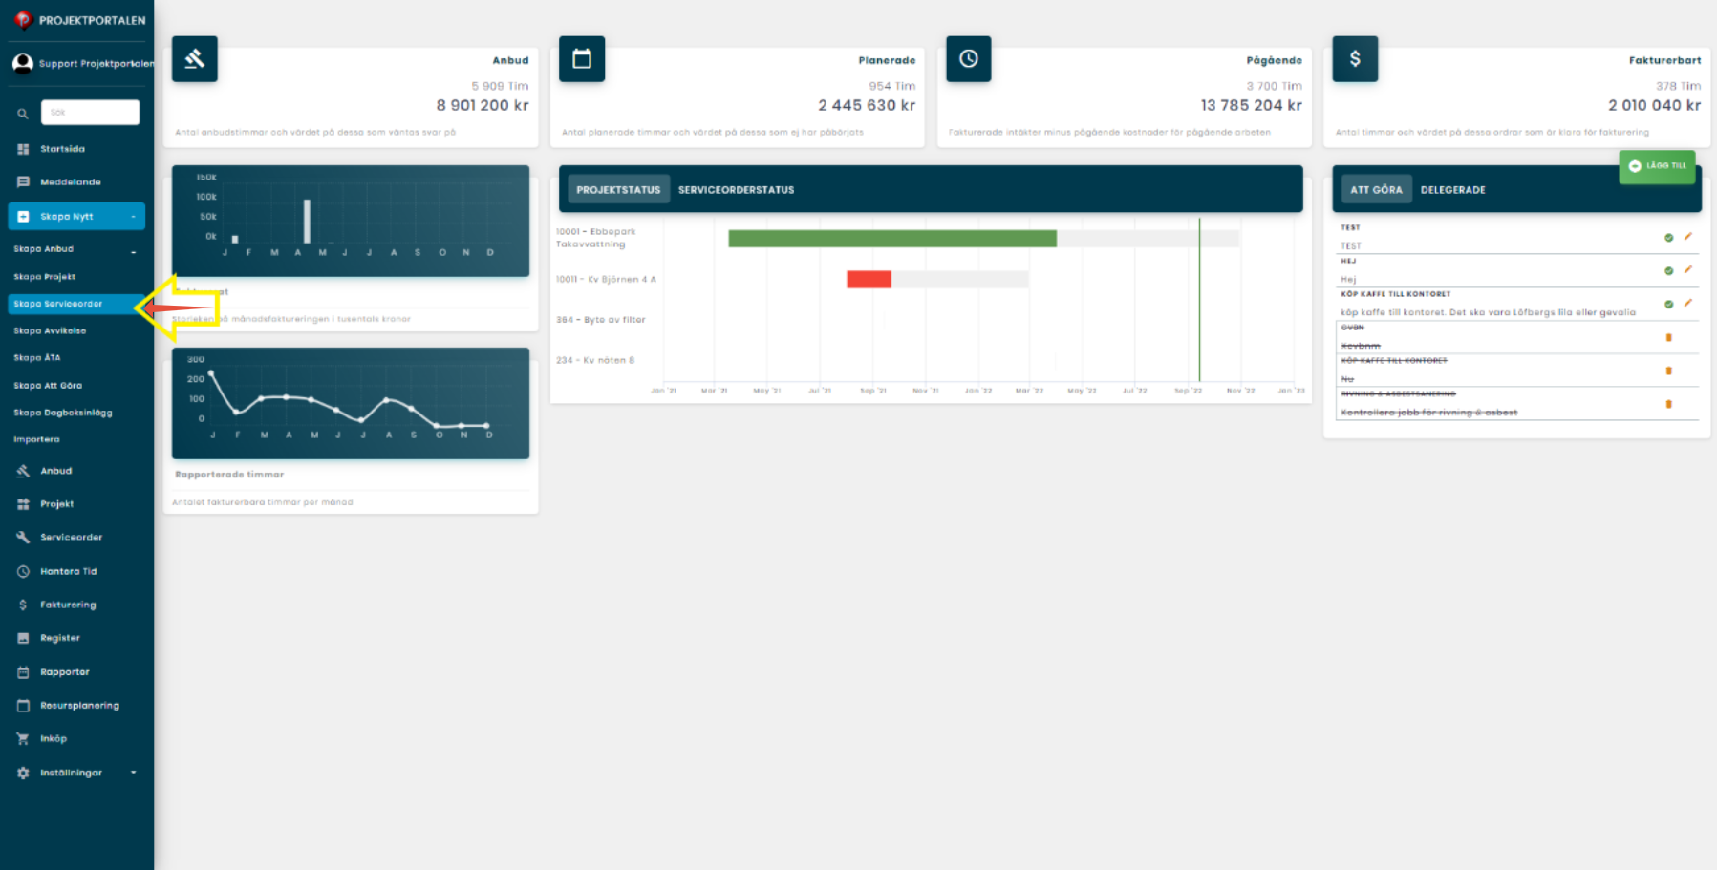Open Skapa Projekt from the sidebar
The height and width of the screenshot is (870, 1717).
tap(44, 277)
